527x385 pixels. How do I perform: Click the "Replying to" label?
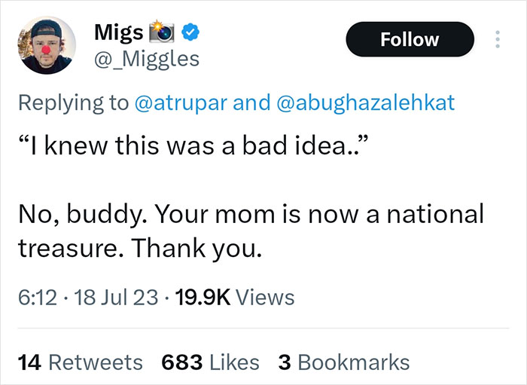tap(74, 102)
